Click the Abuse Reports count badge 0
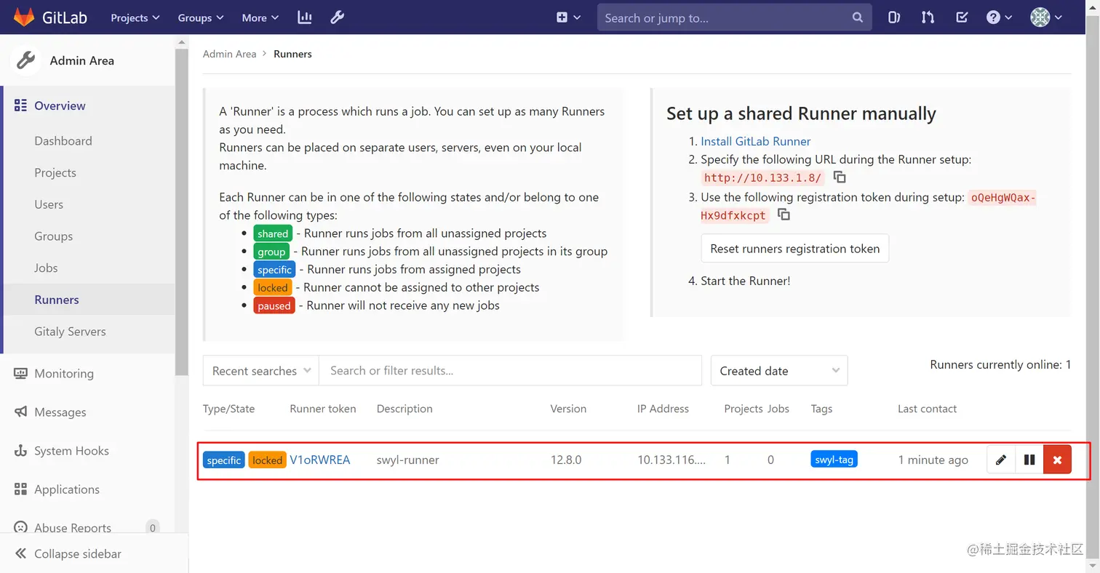 pos(152,528)
